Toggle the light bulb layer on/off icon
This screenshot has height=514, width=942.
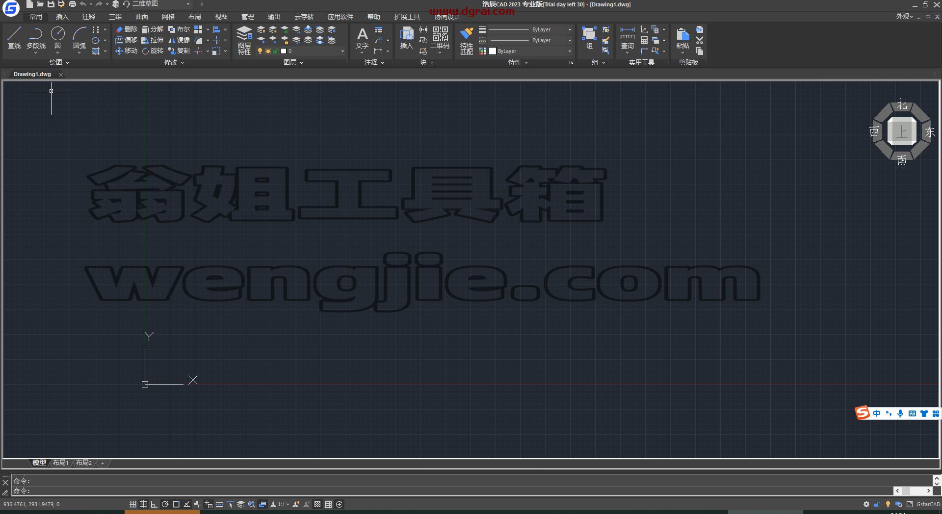click(260, 51)
